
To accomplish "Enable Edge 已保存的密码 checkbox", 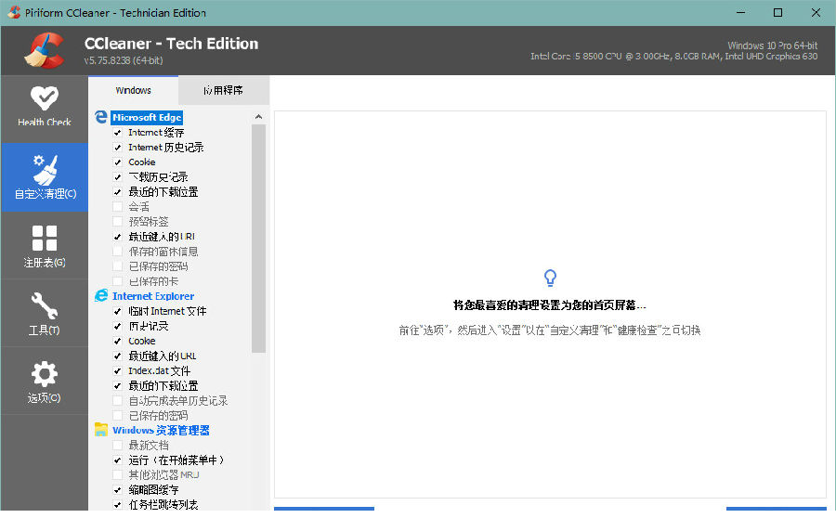I will click(117, 266).
